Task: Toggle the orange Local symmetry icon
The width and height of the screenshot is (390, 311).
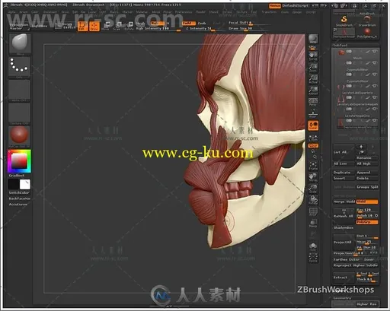Action: [x=313, y=125]
